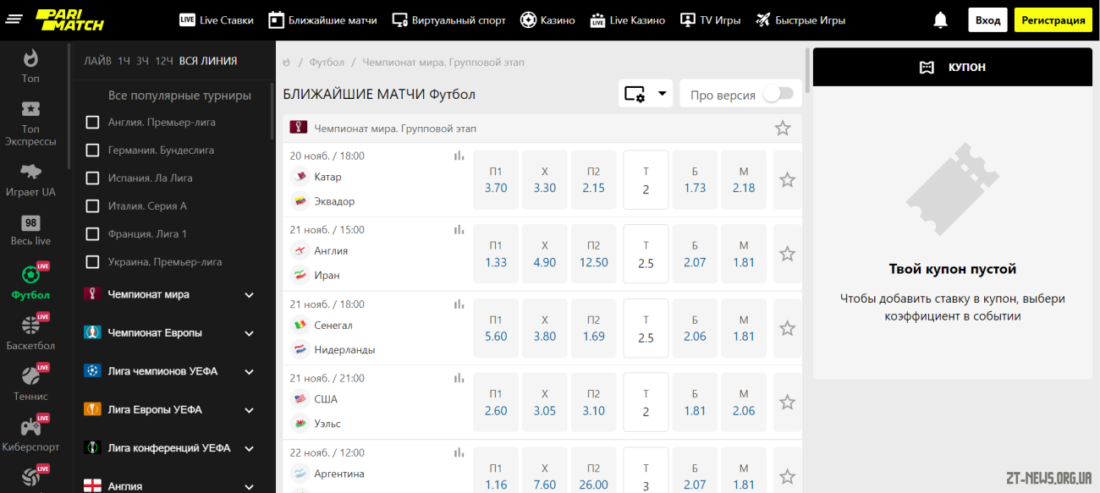Click the Вход login button
This screenshot has width=1100, height=493.
pos(987,20)
